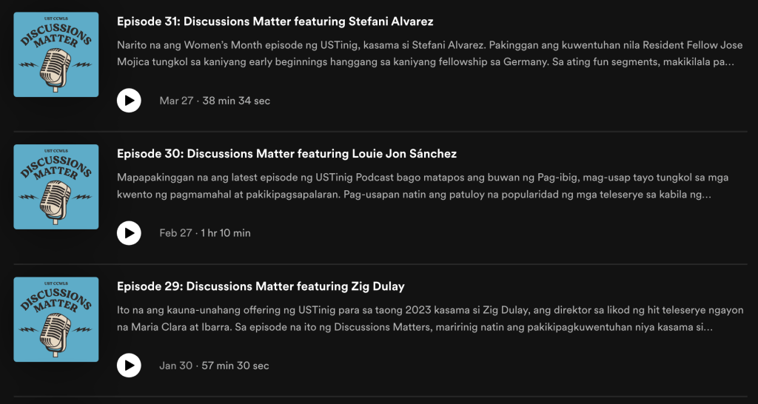Play Episode 31 featuring Stefani Alvarez
Screen dimensions: 758x404
[129, 101]
